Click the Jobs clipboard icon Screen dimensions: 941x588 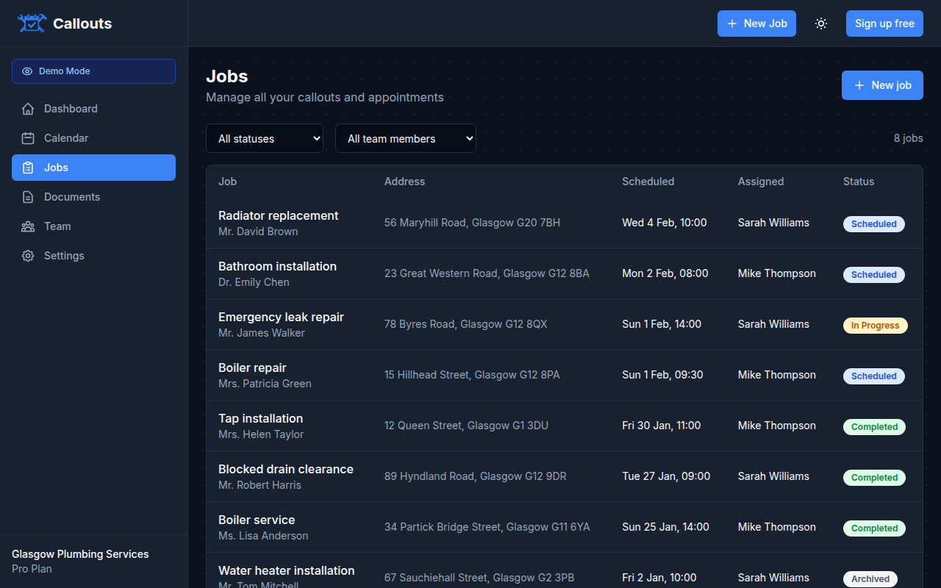27,167
